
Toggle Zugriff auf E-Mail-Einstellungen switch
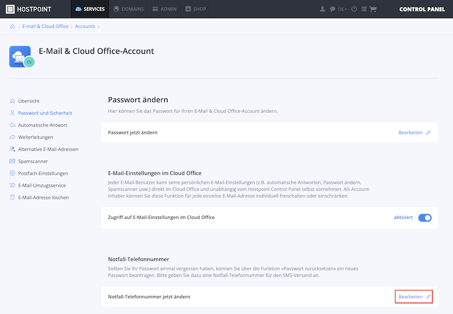click(x=425, y=218)
